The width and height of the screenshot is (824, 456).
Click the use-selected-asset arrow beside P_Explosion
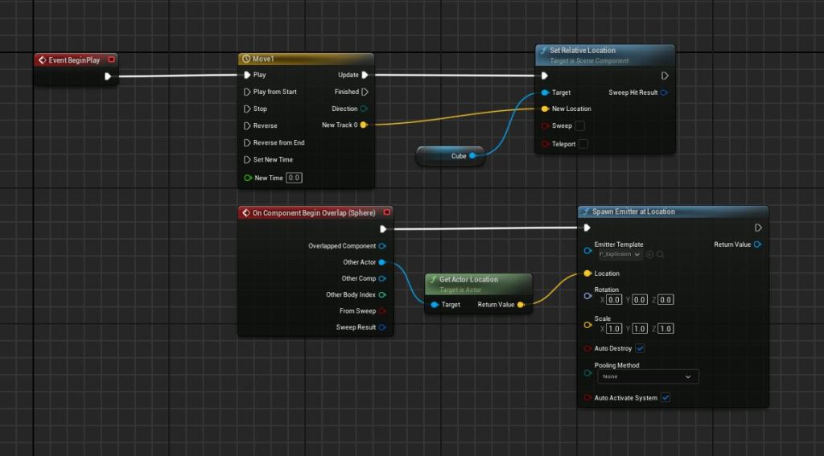(x=649, y=254)
